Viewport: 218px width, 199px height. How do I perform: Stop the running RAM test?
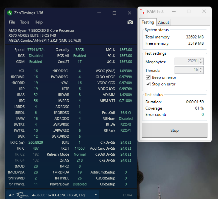point(175,130)
